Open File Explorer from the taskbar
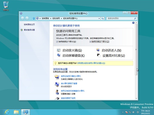The width and height of the screenshot is (154, 115). 16,112
